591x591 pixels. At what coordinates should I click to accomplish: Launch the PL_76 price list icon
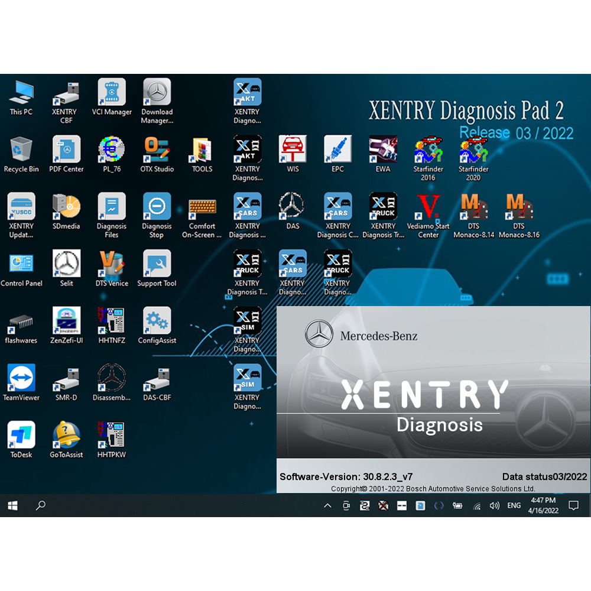[x=112, y=154]
